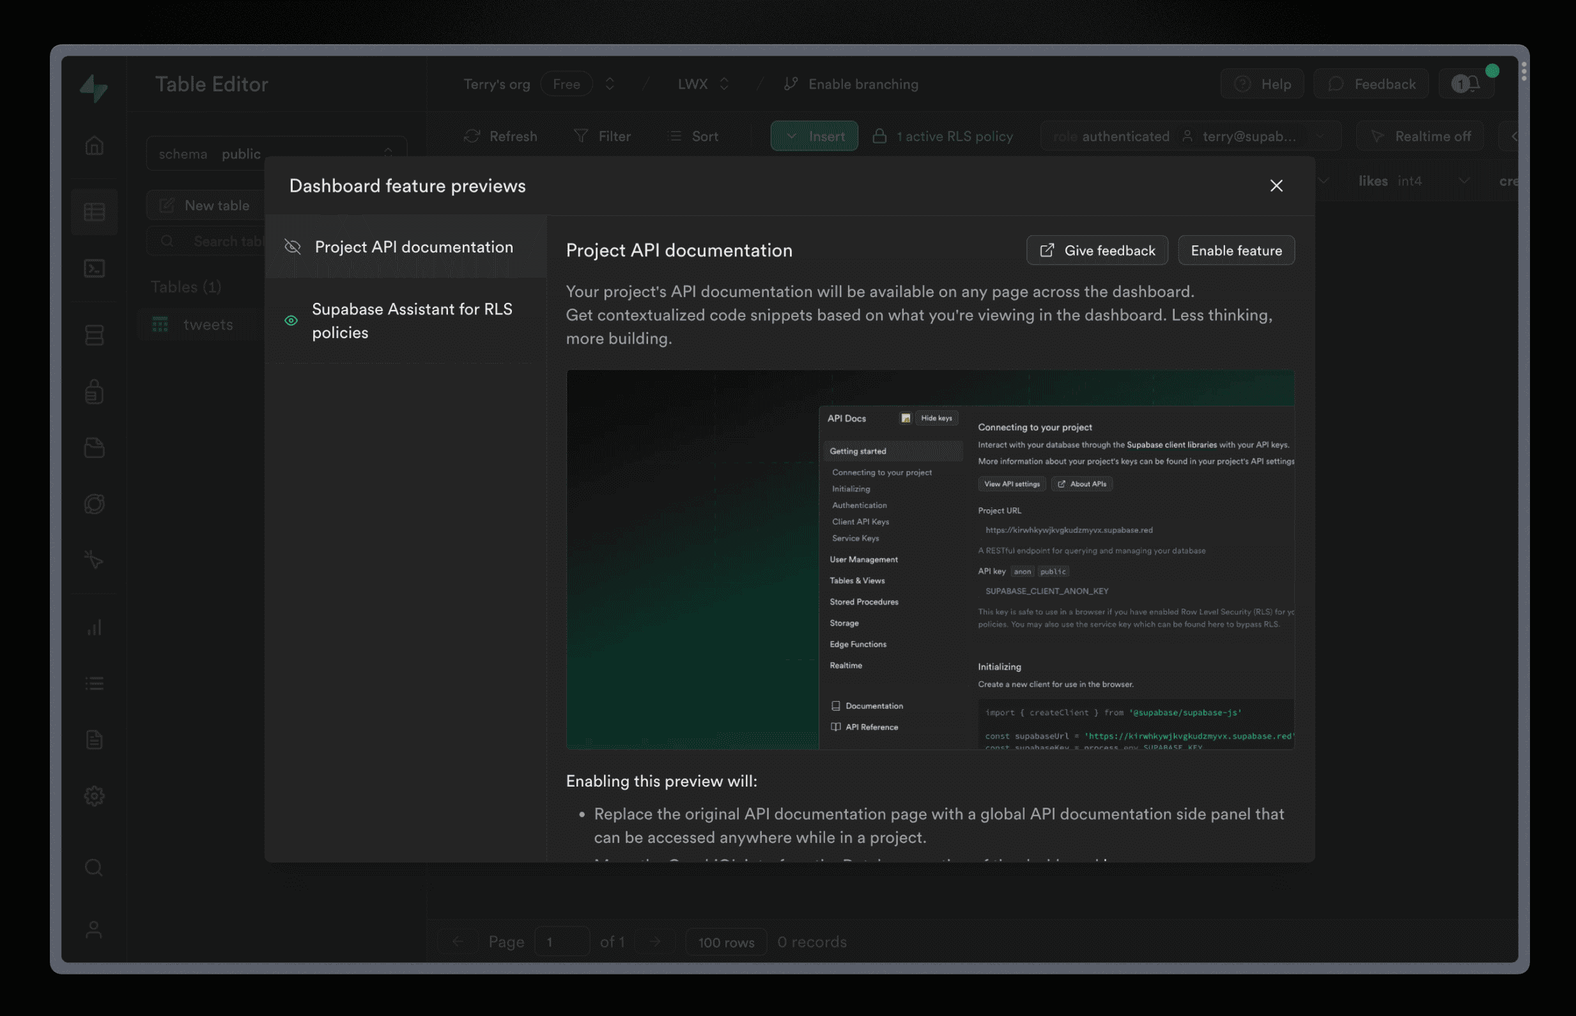Go to next page arrow
This screenshot has width=1576, height=1016.
click(655, 941)
